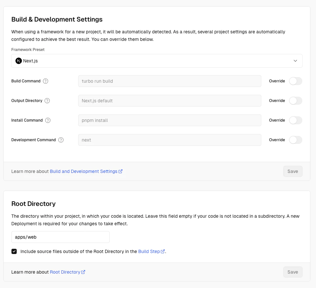316x288 pixels.
Task: Follow the Root Directory documentation link
Action: coord(65,272)
